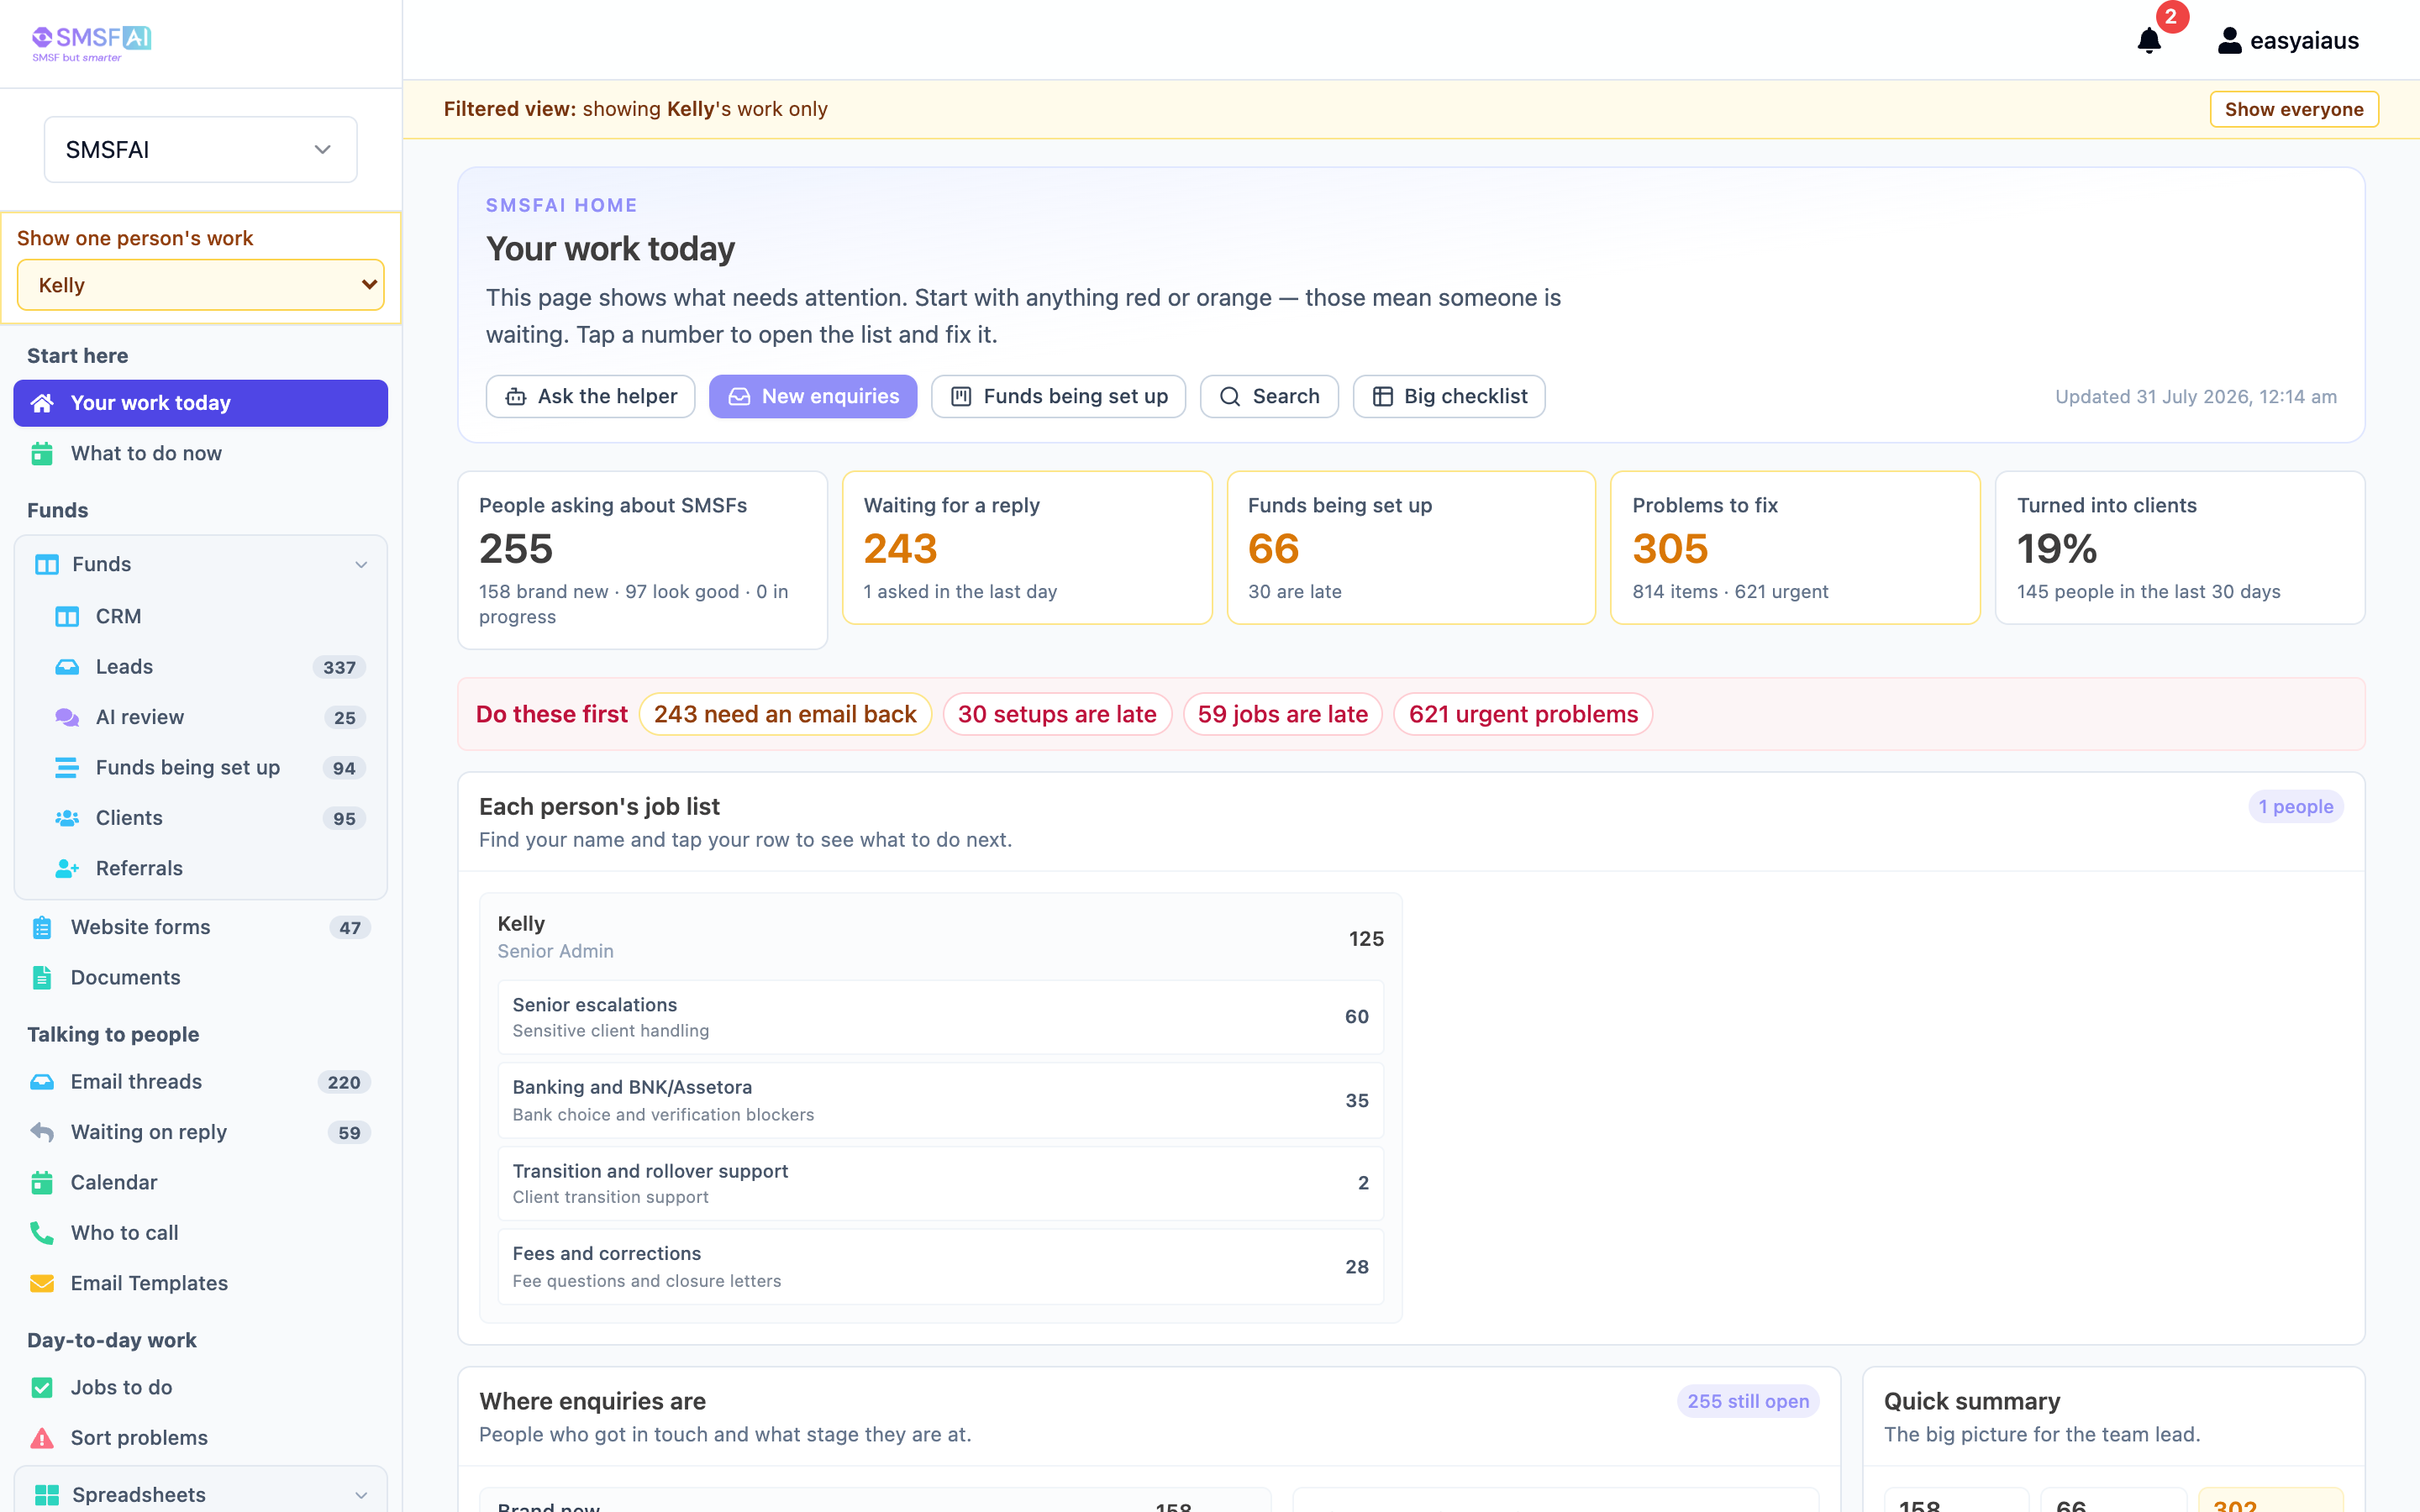The width and height of the screenshot is (2420, 1512).
Task: Click the 1 people badge
Action: pos(2295,807)
